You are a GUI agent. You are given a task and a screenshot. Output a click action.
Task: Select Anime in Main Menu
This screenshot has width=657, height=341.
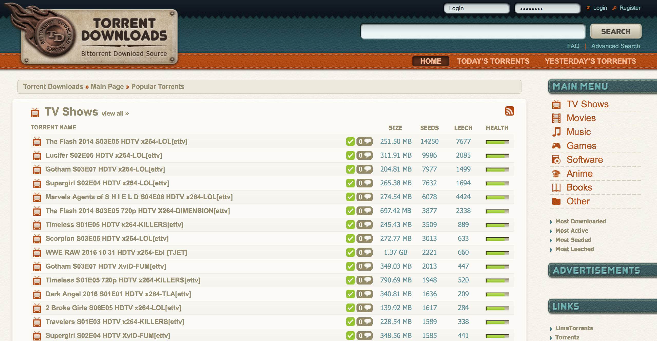click(x=579, y=174)
